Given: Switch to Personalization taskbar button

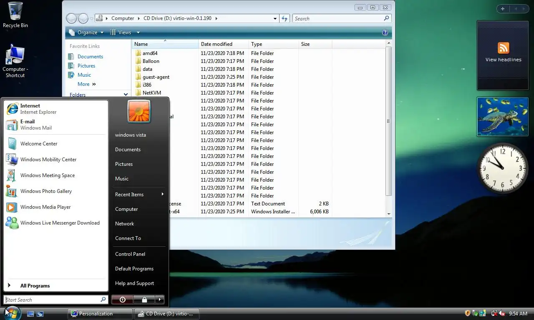Looking at the screenshot, I should 99,314.
